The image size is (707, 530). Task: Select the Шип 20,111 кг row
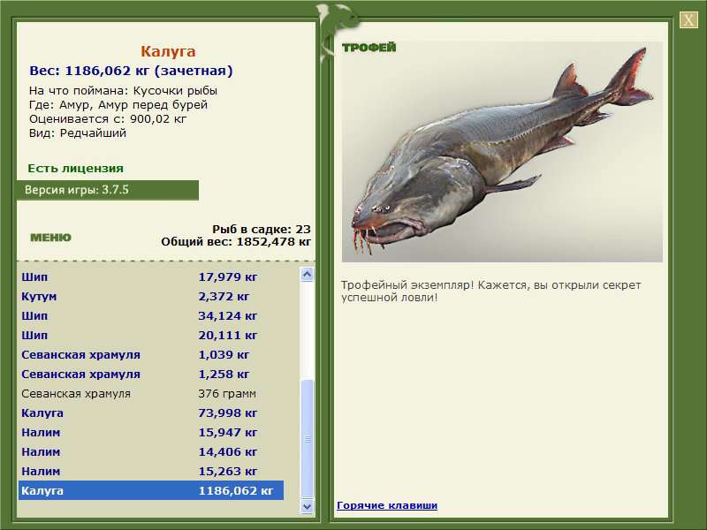click(x=151, y=335)
